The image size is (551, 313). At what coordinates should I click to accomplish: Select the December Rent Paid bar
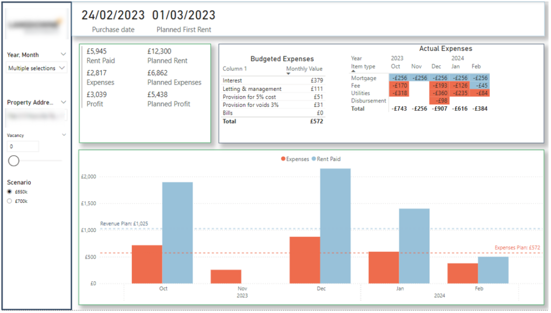tap(335, 225)
